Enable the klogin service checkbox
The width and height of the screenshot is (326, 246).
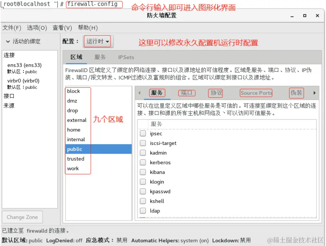pyautogui.click(x=143, y=182)
